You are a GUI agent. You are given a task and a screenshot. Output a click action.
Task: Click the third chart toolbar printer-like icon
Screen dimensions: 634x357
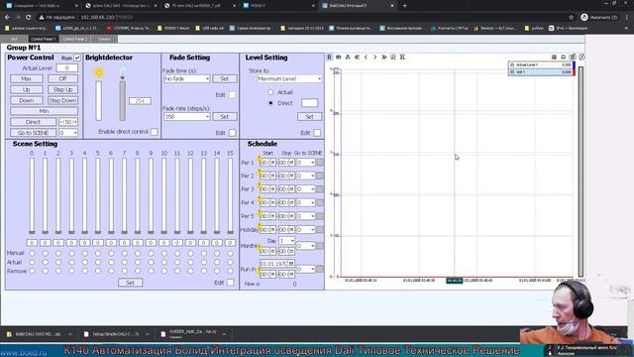[x=348, y=58]
